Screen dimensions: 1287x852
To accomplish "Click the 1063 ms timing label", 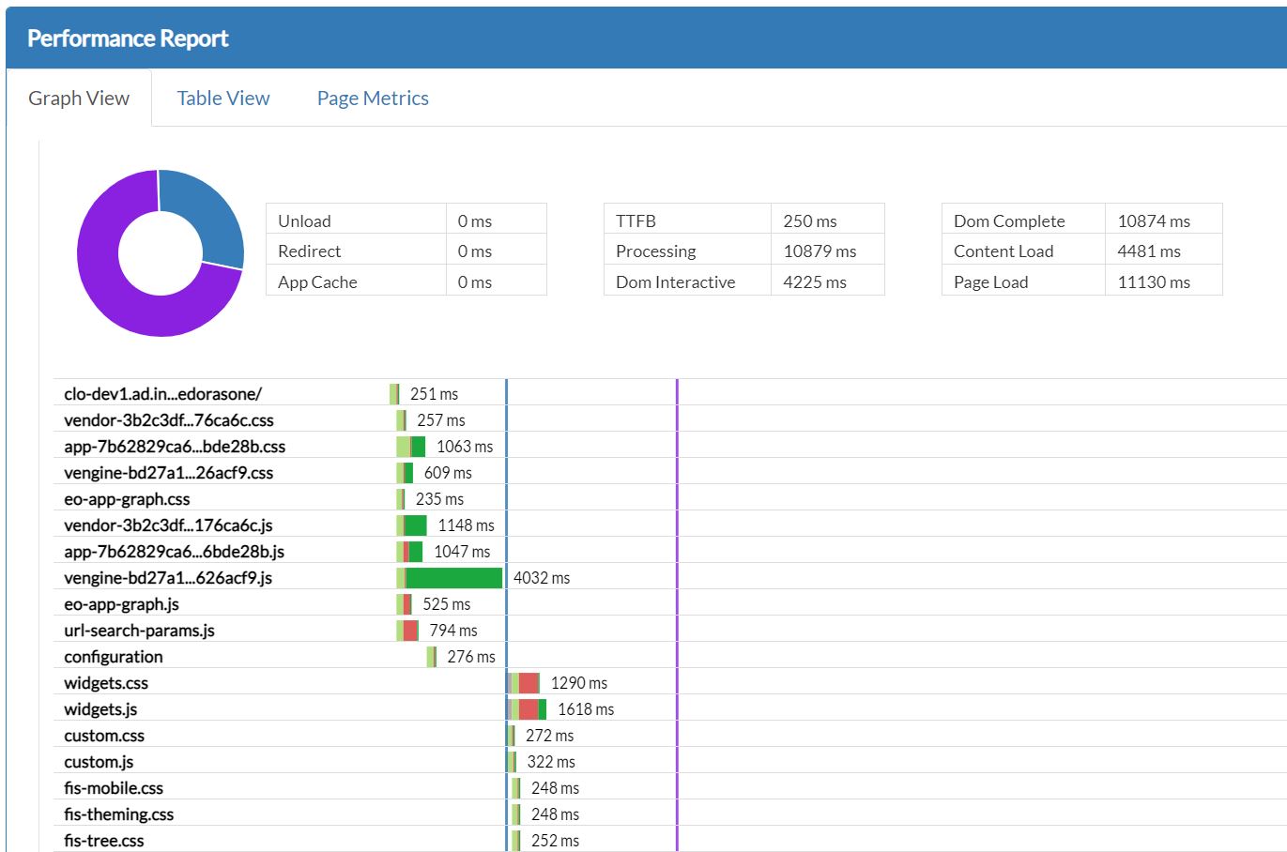I will [465, 447].
